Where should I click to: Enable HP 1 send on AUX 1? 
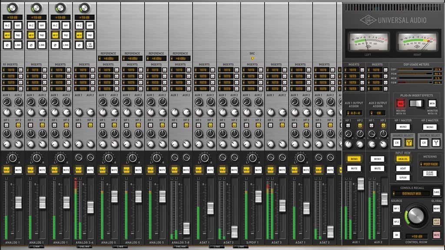tap(348, 125)
